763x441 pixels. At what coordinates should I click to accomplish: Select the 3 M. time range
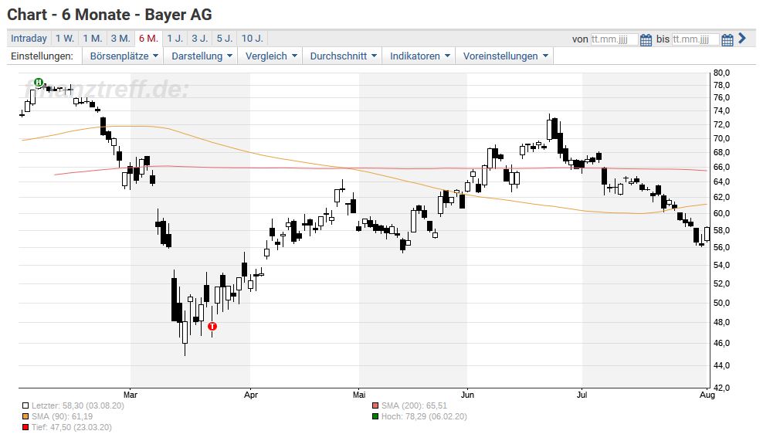pyautogui.click(x=120, y=38)
